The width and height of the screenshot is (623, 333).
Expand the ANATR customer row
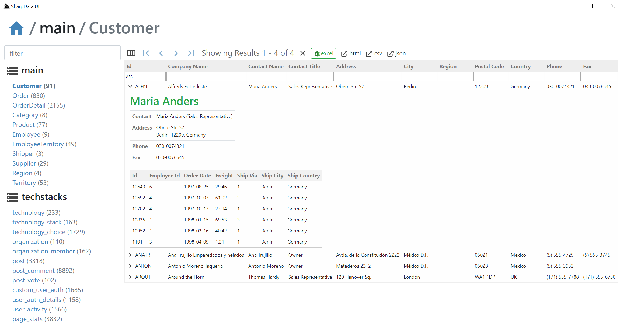[x=130, y=255]
